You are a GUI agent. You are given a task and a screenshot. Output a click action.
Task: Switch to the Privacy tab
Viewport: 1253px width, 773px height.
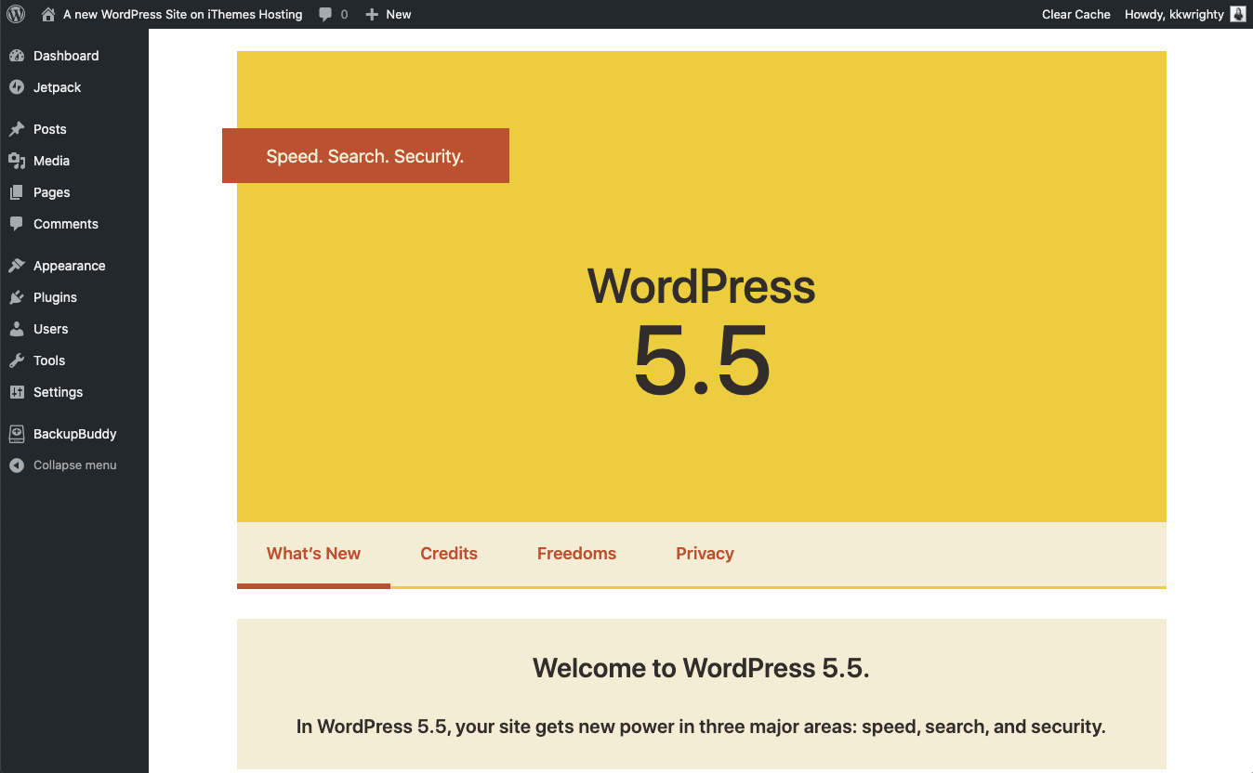705,554
